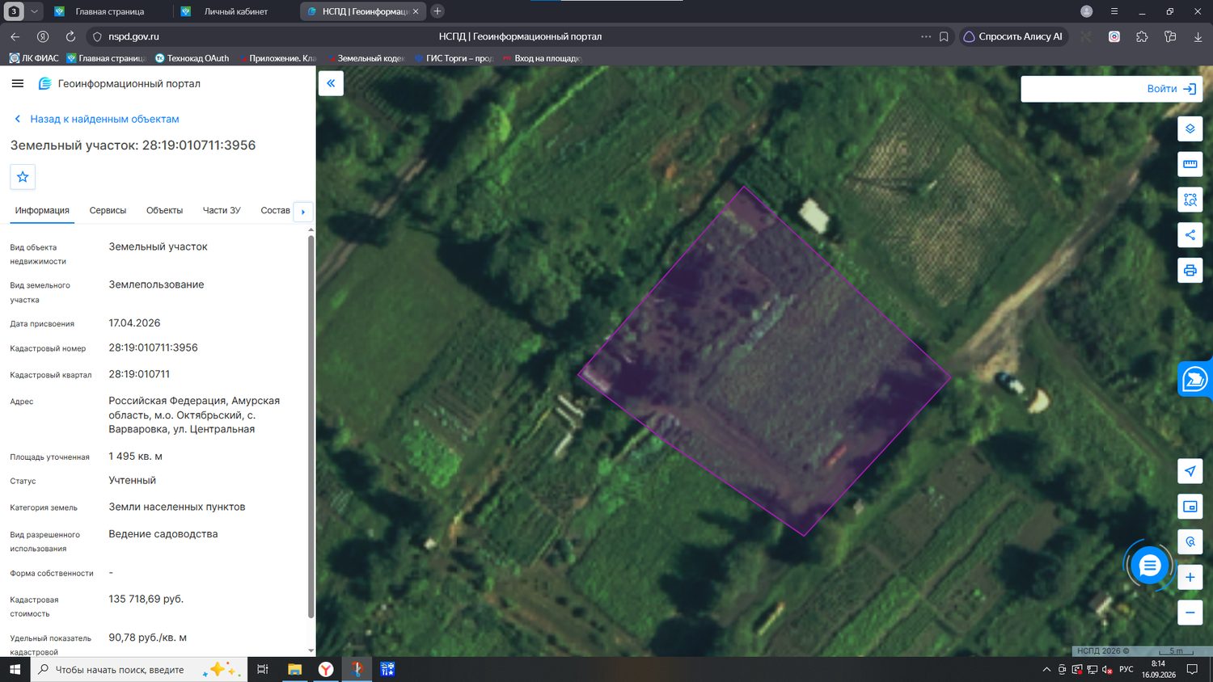Screen dimensions: 1213x682
Task: Print the map using printer icon
Action: point(1190,271)
